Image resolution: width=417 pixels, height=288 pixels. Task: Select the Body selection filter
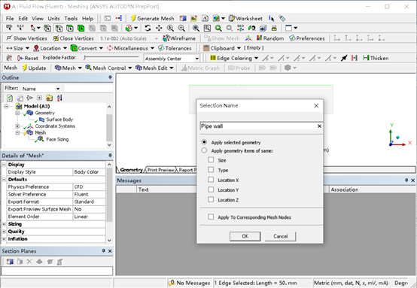coord(81,28)
